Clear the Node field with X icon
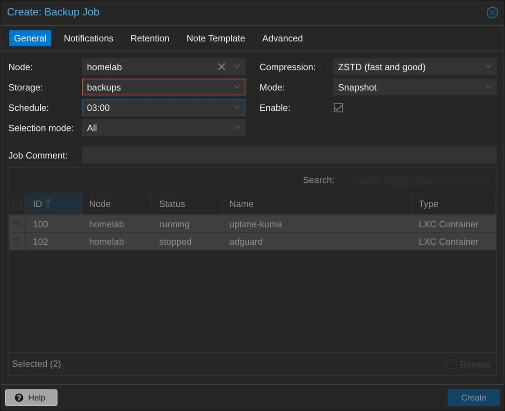 tap(221, 67)
